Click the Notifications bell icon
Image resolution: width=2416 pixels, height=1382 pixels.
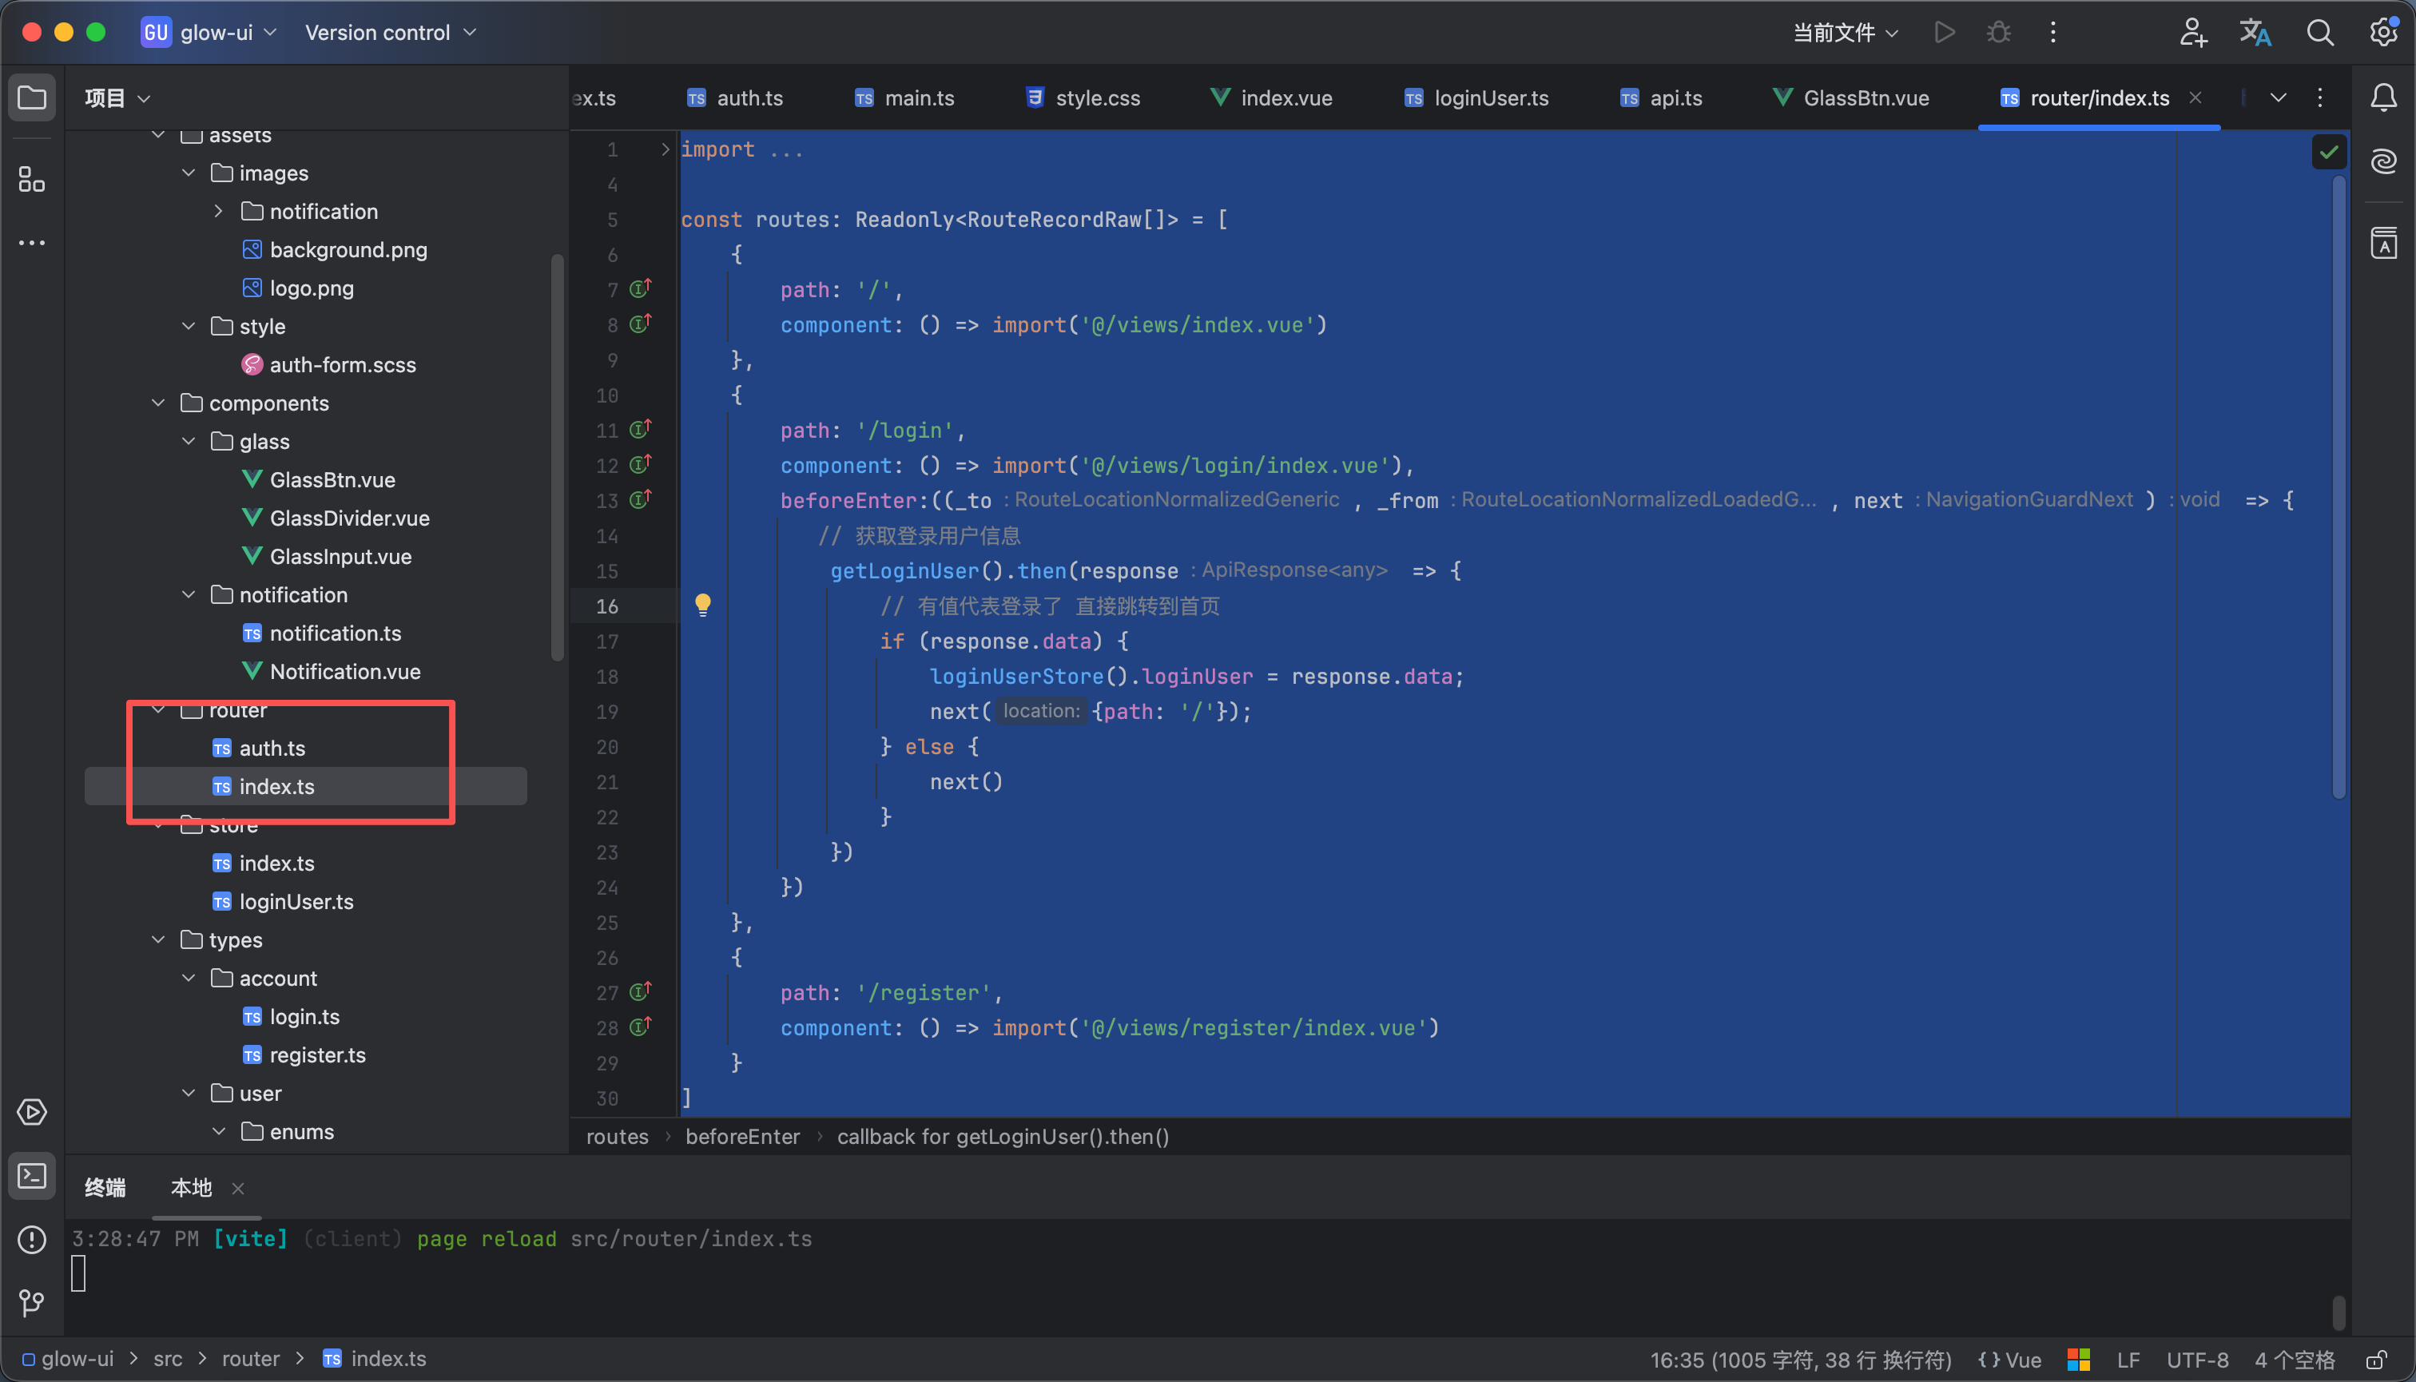tap(2382, 97)
